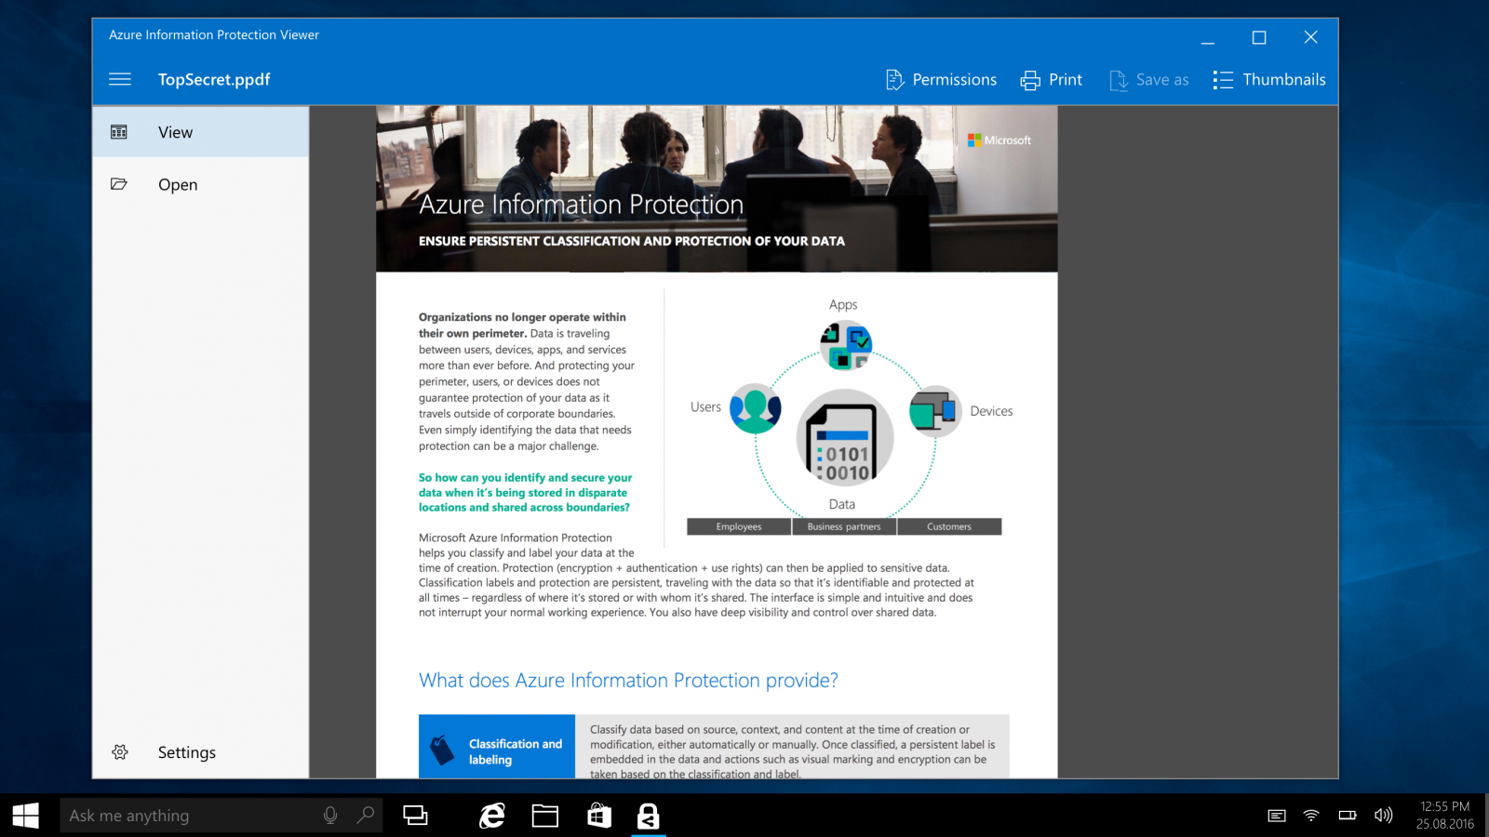Toggle the hamburger navigation menu

[x=120, y=79]
